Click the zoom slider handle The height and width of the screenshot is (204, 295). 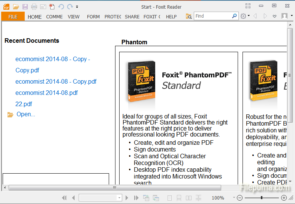(262, 198)
